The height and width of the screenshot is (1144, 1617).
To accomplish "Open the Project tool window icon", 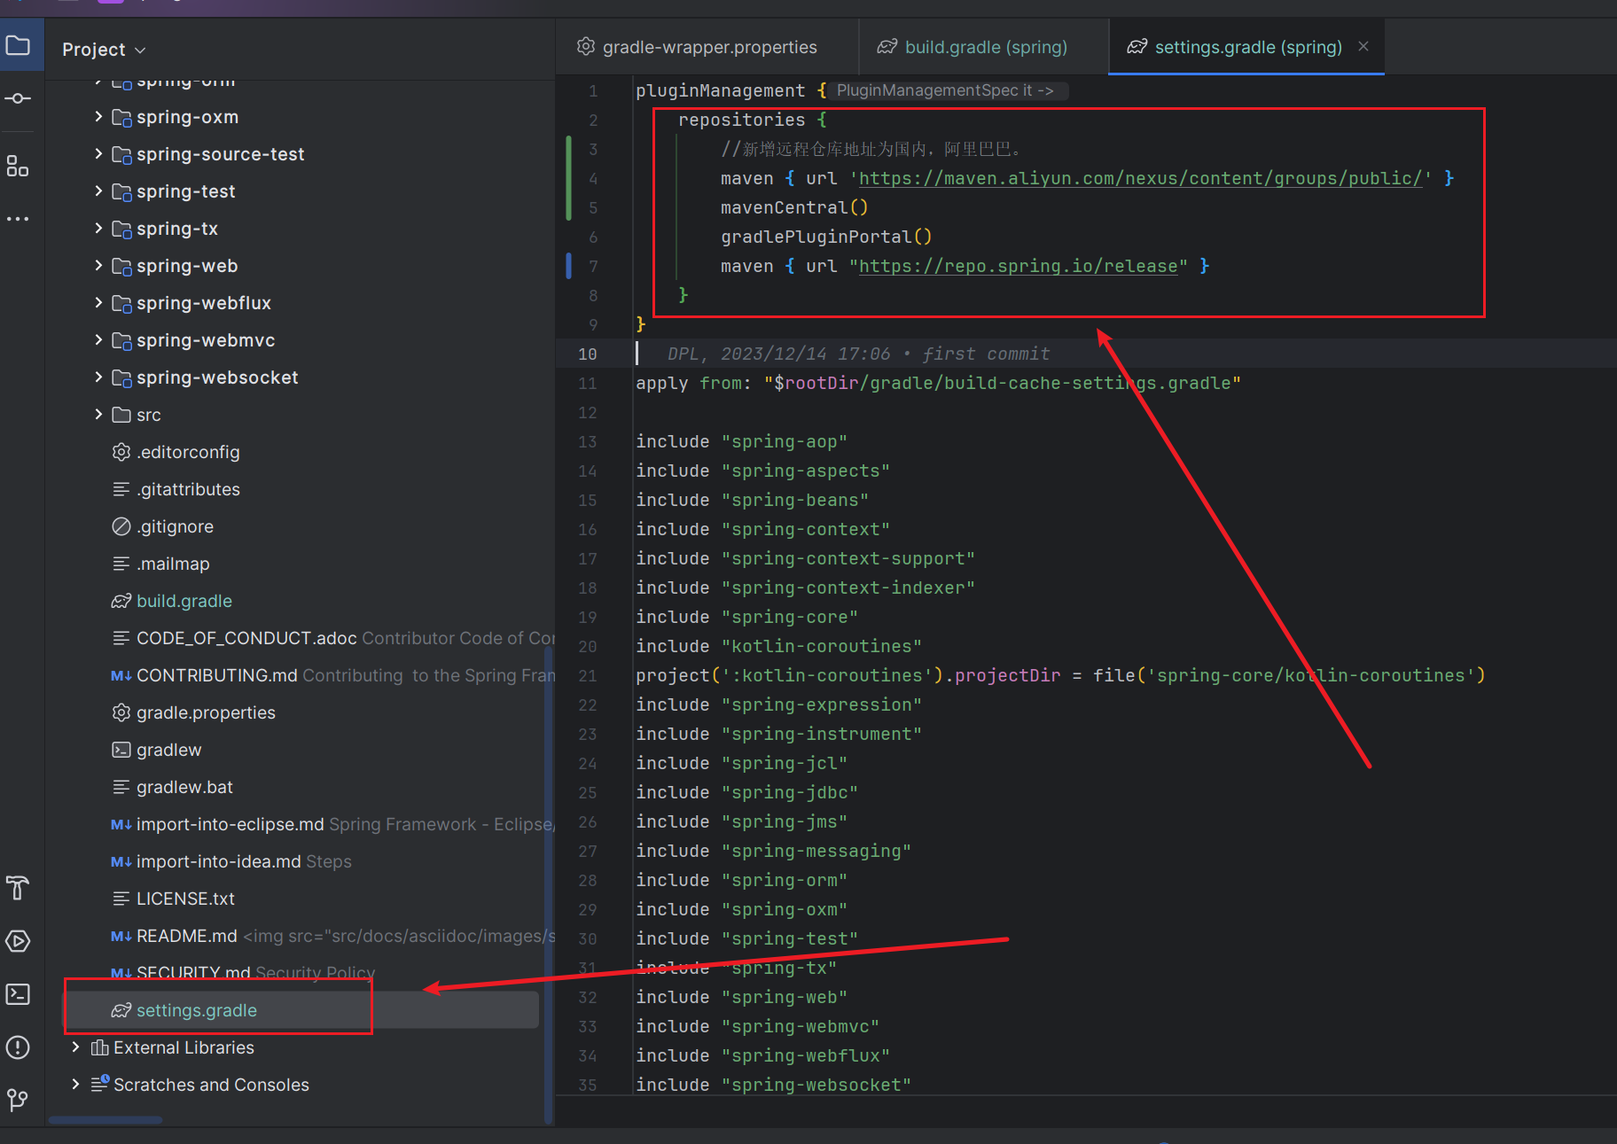I will (x=19, y=45).
